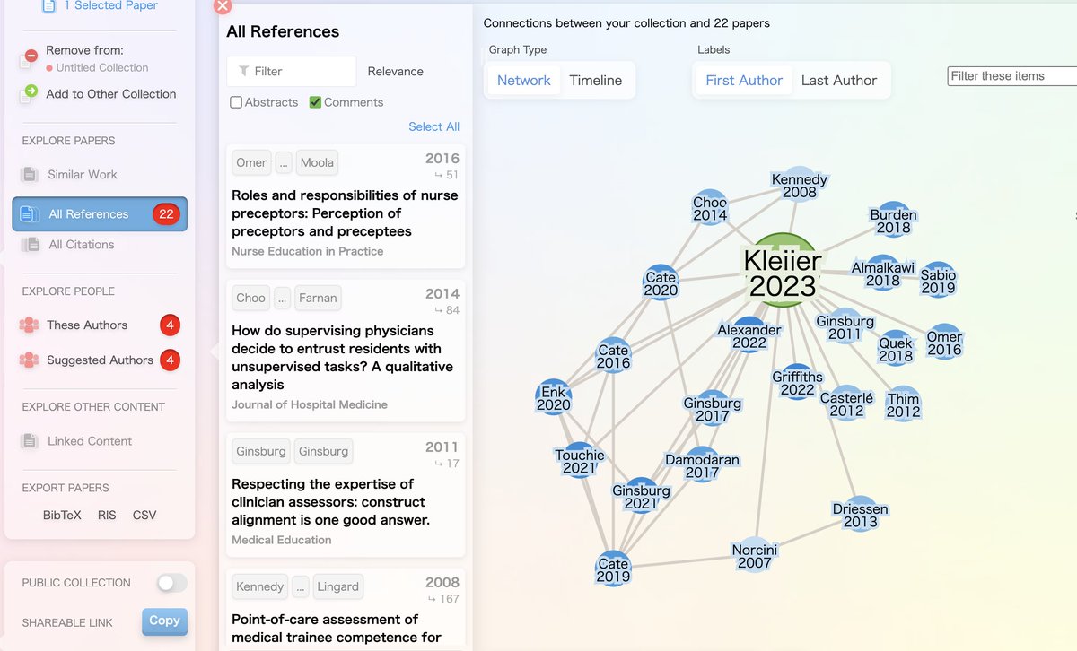Export papers as CSV
Screen dimensions: 1077x651
[144, 515]
